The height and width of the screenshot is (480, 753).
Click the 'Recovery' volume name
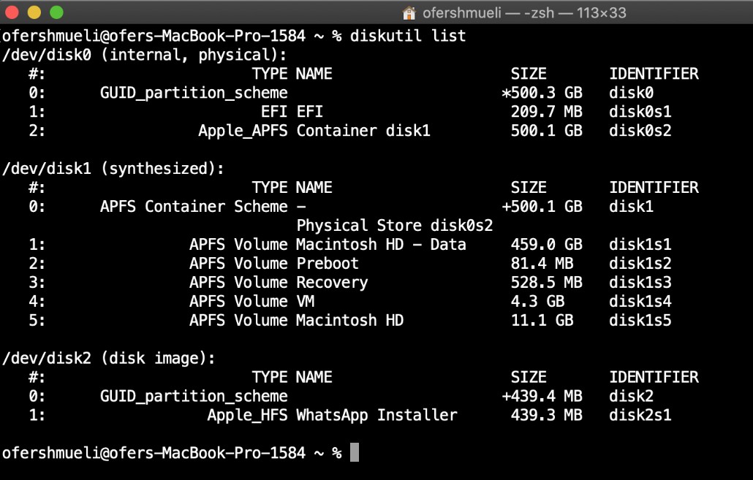pos(333,283)
